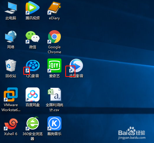This screenshot has width=154, height=143.
Task: Select the 全国利润统计.csv file icon
Action: coord(54,94)
